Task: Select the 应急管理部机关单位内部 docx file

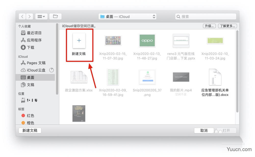Action: coord(215,77)
